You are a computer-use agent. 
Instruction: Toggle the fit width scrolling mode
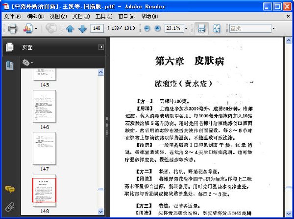point(201,28)
